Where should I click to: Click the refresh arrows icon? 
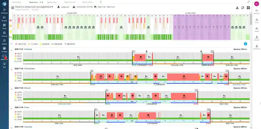tap(243, 8)
